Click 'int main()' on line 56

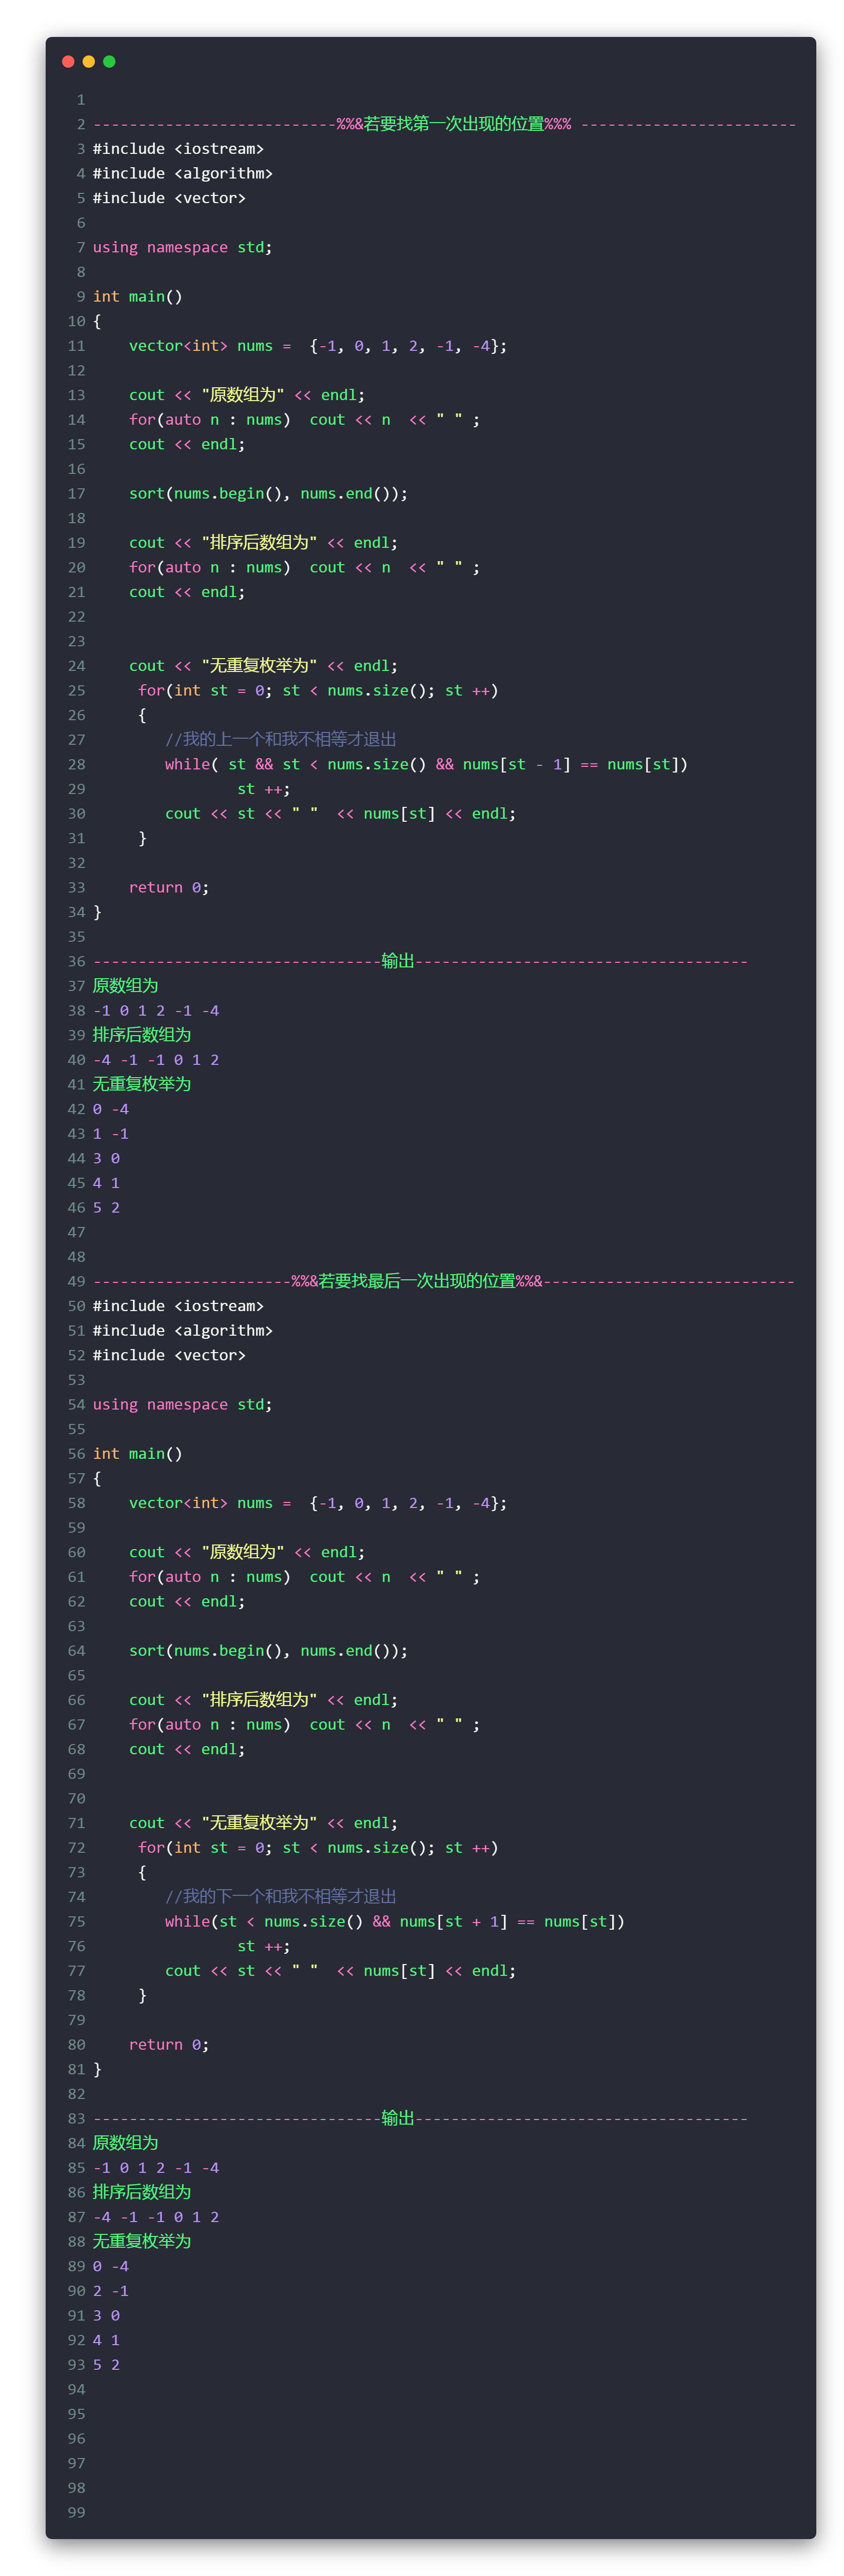click(x=138, y=1454)
